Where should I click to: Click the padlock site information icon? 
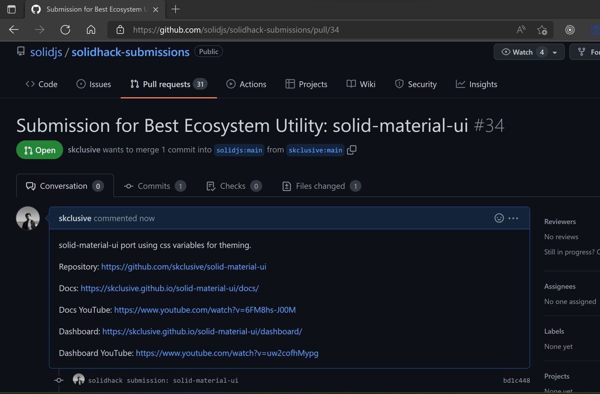(x=120, y=30)
